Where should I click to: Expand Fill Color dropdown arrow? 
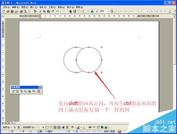click(75, 127)
